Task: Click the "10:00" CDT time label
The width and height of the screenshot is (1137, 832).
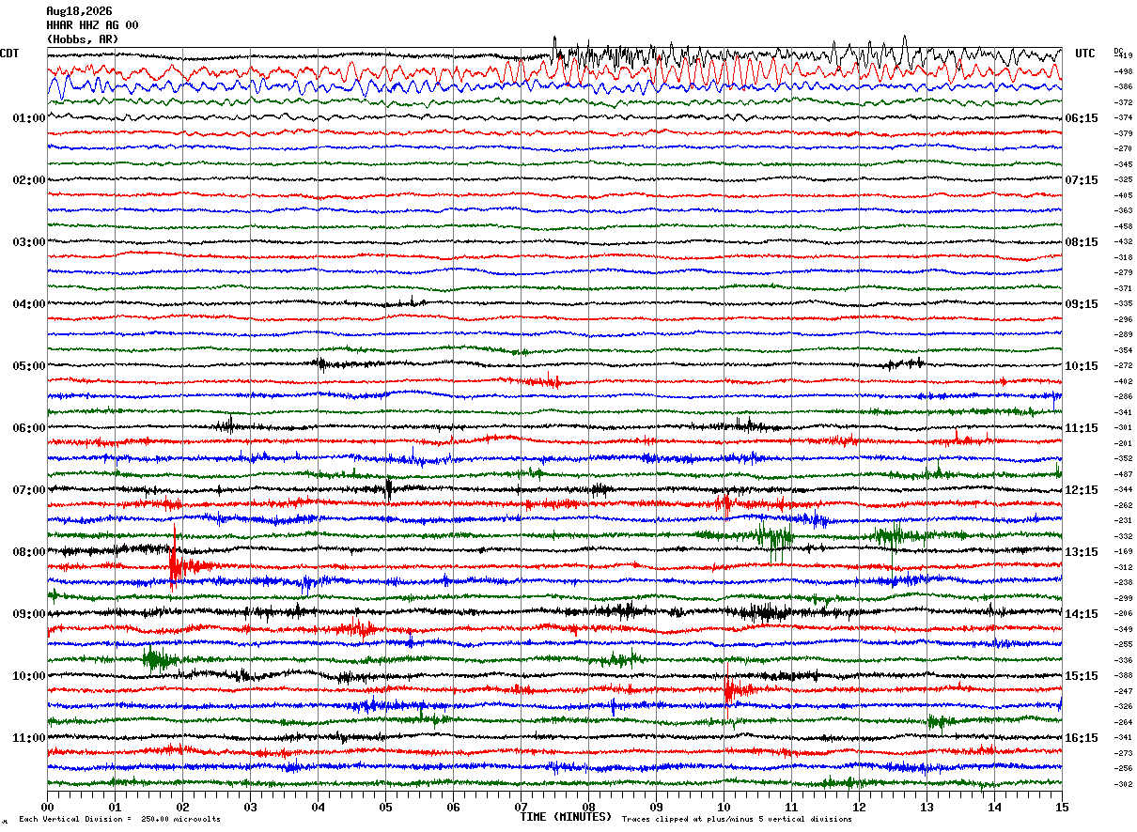Action: pos(29,676)
